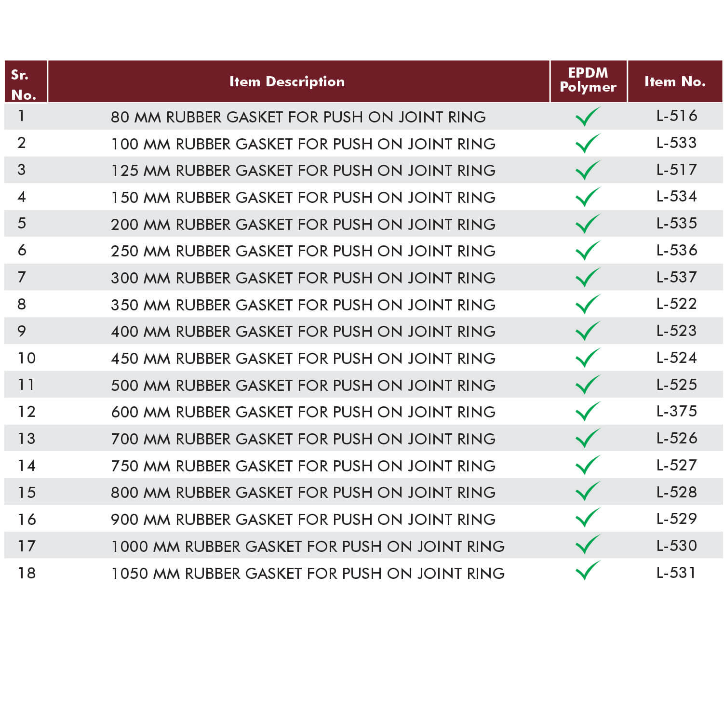Screen dimensions: 724x723
Task: Select the 1000 MM rubber gasket description
Action: pos(308,547)
